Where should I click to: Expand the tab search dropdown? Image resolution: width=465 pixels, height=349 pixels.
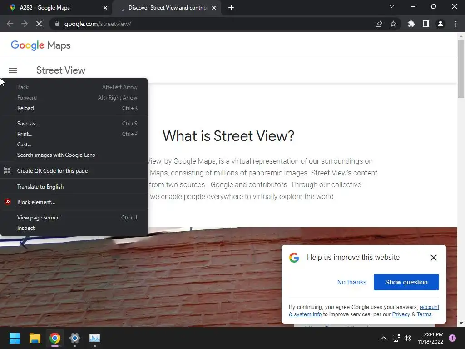click(x=392, y=6)
